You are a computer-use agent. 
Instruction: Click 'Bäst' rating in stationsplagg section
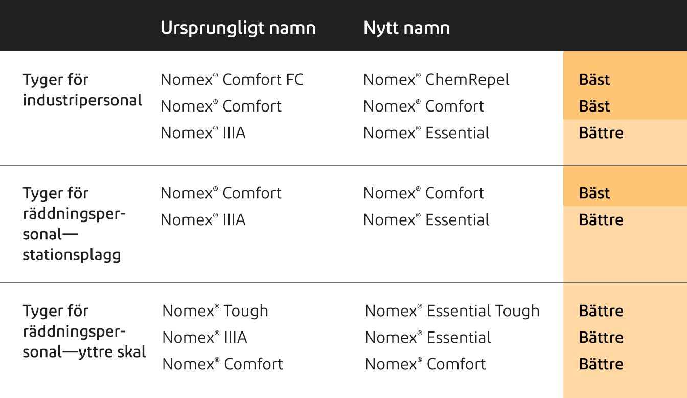click(x=594, y=193)
